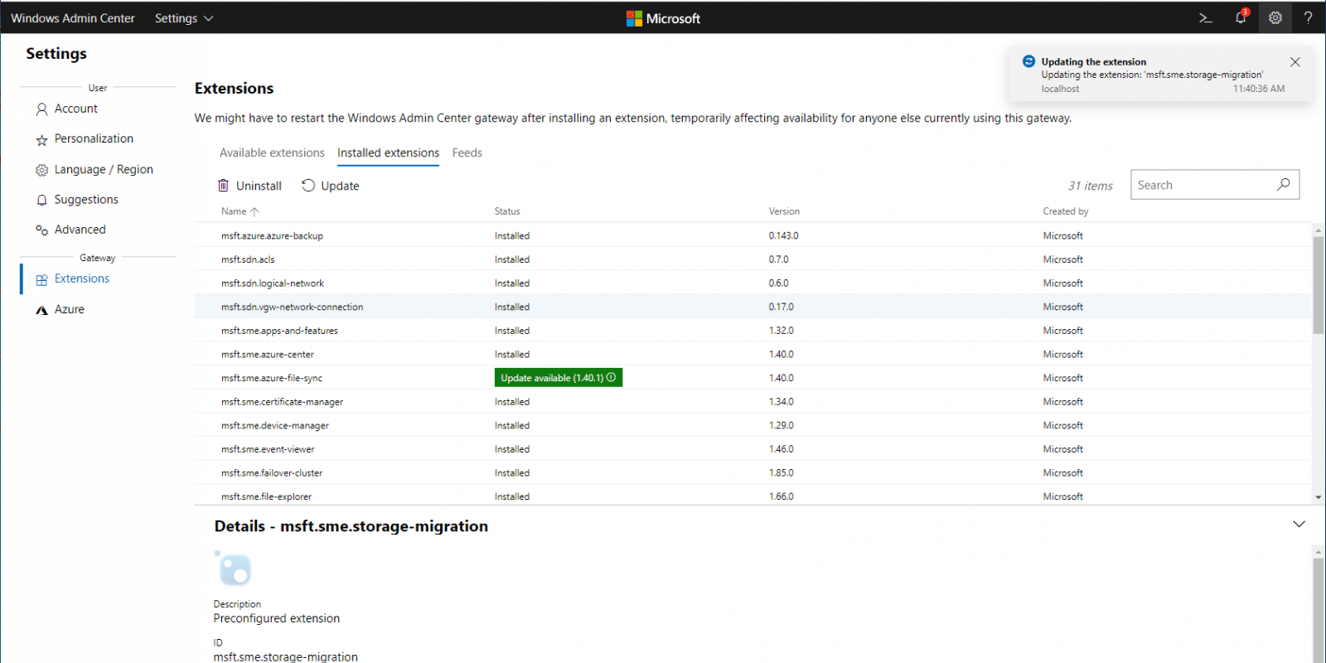Image resolution: width=1326 pixels, height=663 pixels.
Task: Click the Update available (1.40.1) badge
Action: pos(558,377)
